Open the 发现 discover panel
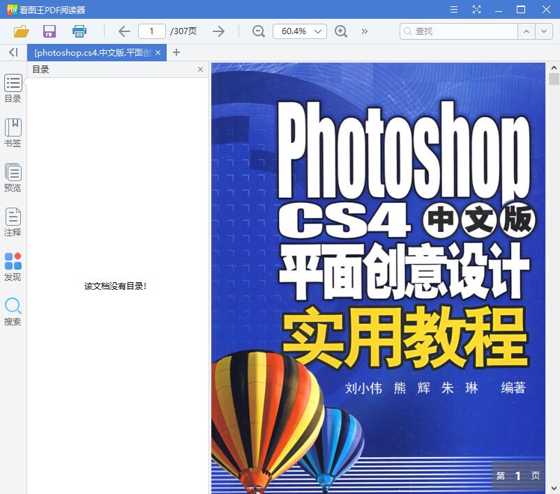Screen dimensions: 560x494 point(13,267)
